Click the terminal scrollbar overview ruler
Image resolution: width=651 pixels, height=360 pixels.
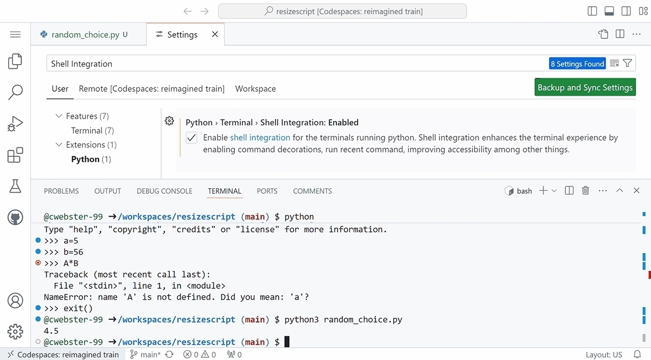(x=643, y=277)
